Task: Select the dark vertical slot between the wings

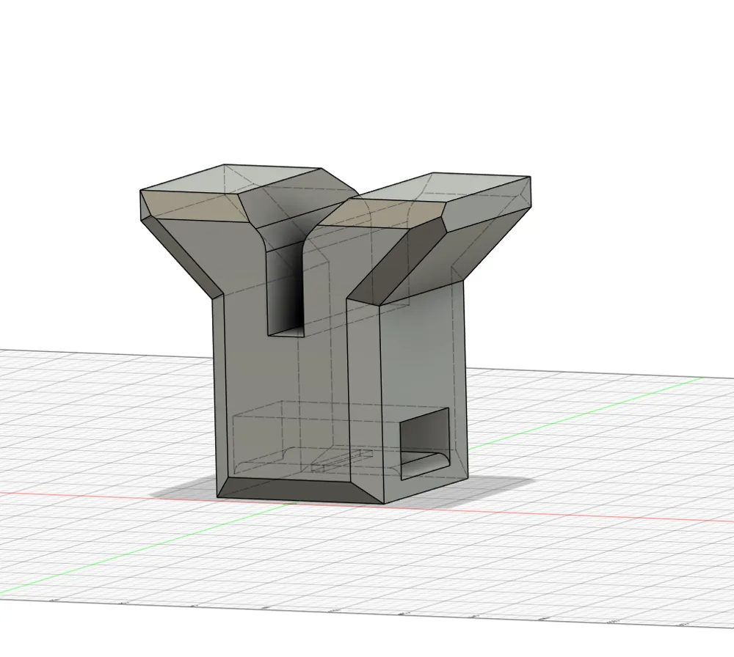Action: (x=286, y=290)
